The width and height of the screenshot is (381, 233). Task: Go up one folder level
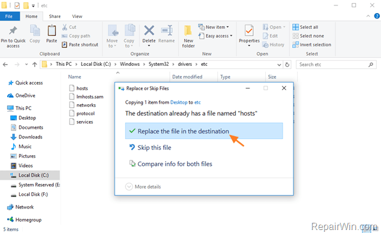pos(35,65)
